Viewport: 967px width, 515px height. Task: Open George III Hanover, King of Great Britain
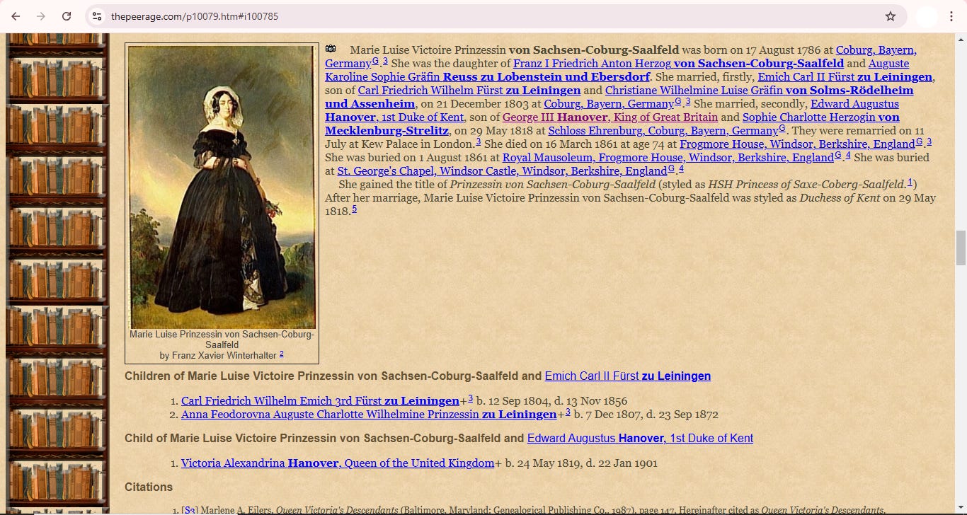tap(610, 117)
